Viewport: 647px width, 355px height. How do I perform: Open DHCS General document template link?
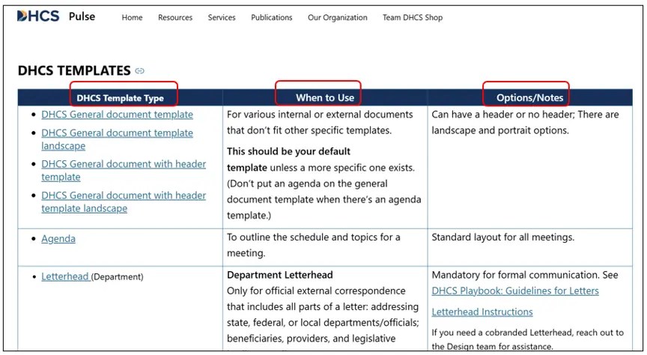117,115
